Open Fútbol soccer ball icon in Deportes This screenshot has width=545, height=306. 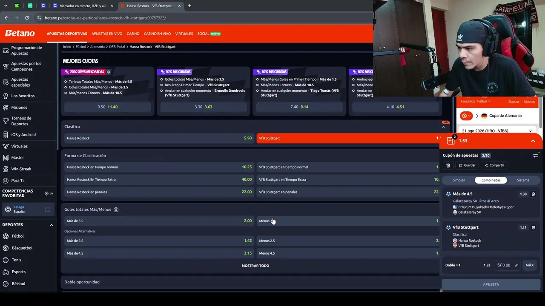[6, 236]
